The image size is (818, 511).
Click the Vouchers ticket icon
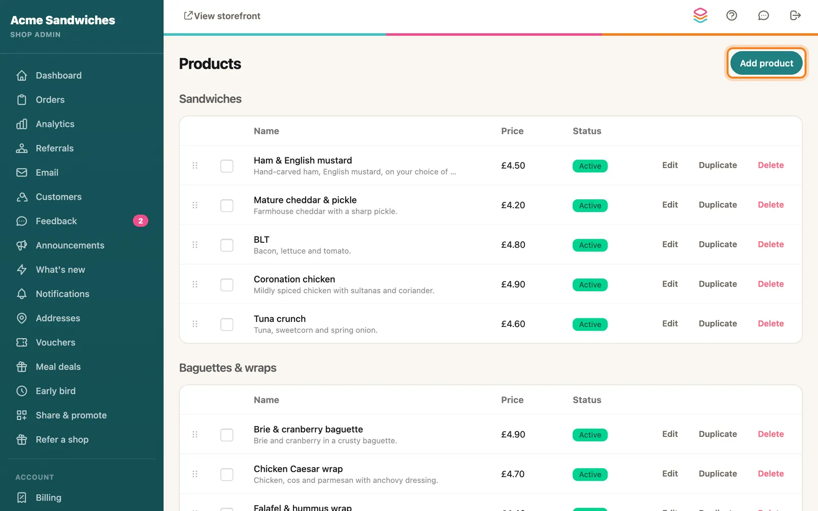[21, 342]
